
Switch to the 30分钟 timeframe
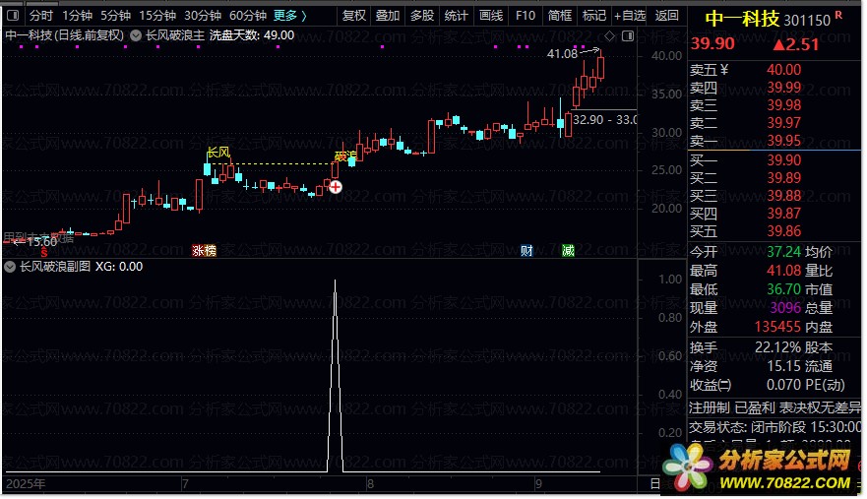coord(203,16)
